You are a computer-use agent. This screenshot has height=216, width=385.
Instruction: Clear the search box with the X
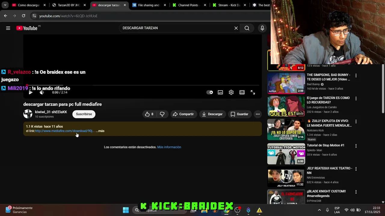tap(236, 28)
